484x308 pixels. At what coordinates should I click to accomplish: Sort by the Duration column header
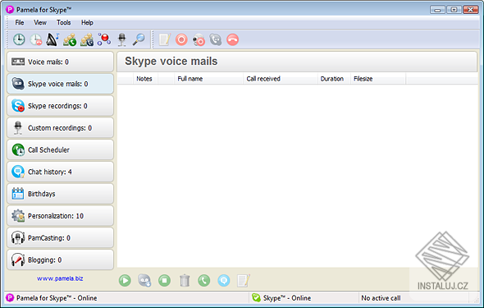(334, 79)
